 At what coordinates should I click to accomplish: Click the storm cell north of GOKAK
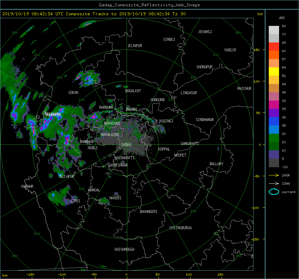(x=87, y=79)
